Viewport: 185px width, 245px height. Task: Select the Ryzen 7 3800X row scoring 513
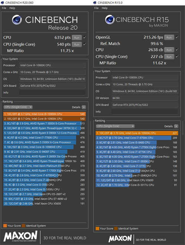pos(44,124)
